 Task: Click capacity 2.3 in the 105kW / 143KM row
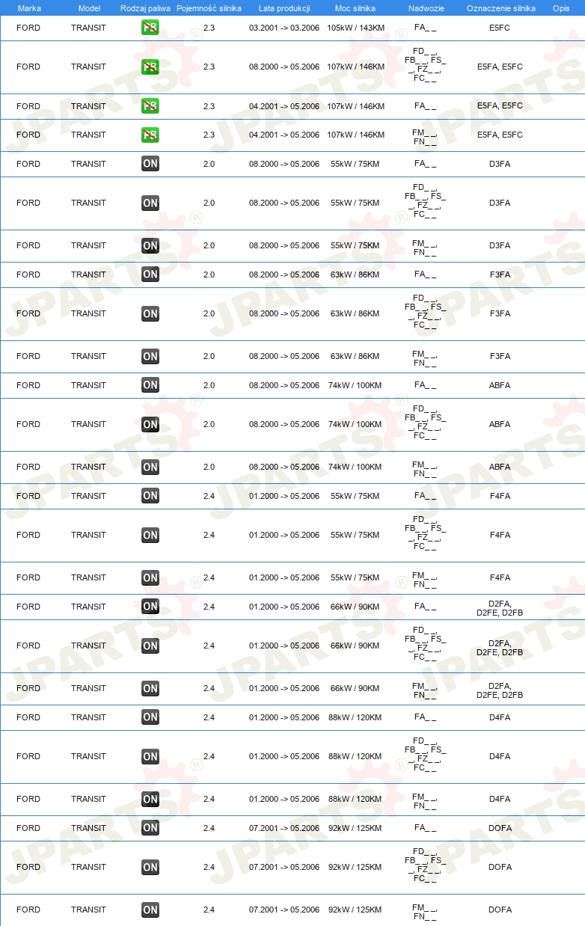pyautogui.click(x=209, y=28)
